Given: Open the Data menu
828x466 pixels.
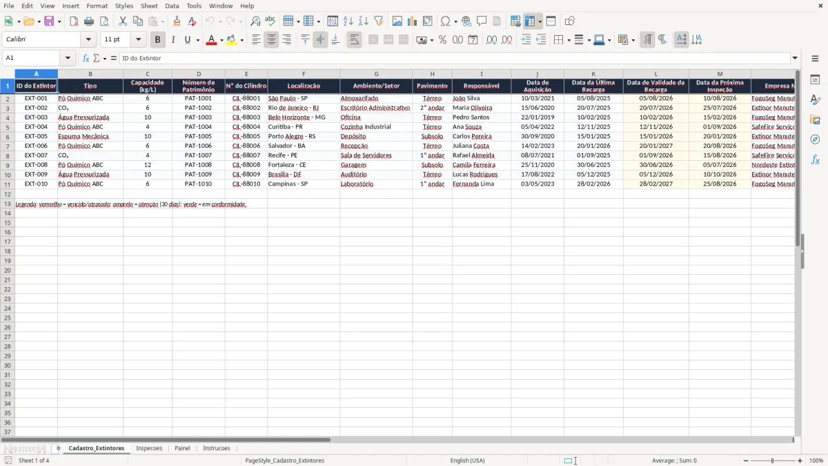Looking at the screenshot, I should tap(172, 6).
